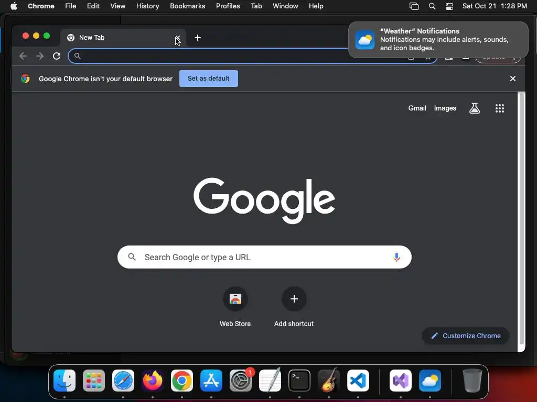Click the page vertical scrollbar

click(522, 219)
